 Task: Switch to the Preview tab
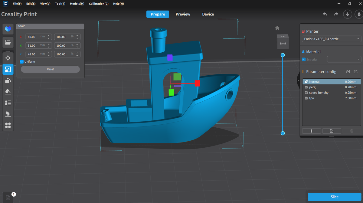pos(183,14)
